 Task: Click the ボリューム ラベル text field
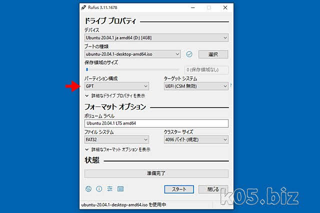[156, 123]
